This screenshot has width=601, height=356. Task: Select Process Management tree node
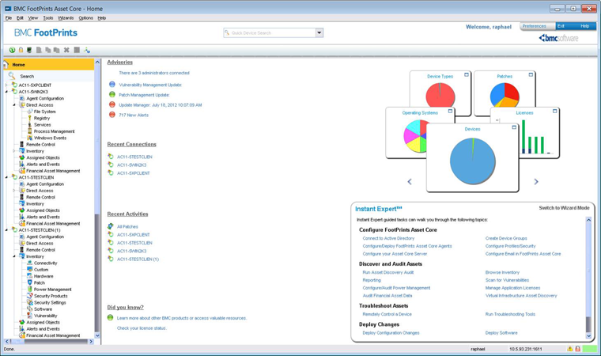54,131
